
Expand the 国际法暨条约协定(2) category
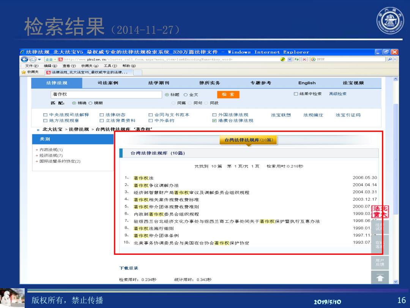pos(60,161)
